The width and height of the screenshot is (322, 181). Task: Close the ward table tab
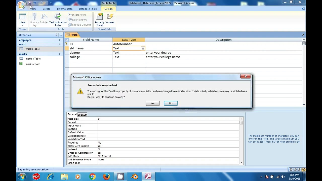click(303, 35)
